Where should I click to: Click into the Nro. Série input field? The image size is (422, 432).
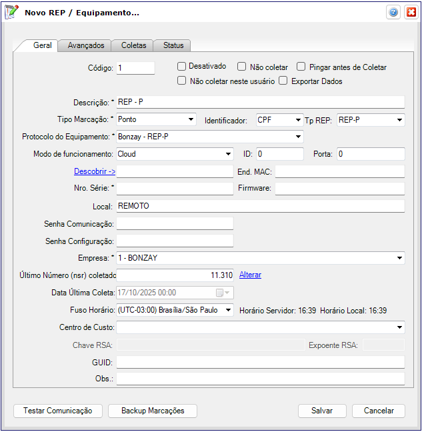[x=175, y=189]
